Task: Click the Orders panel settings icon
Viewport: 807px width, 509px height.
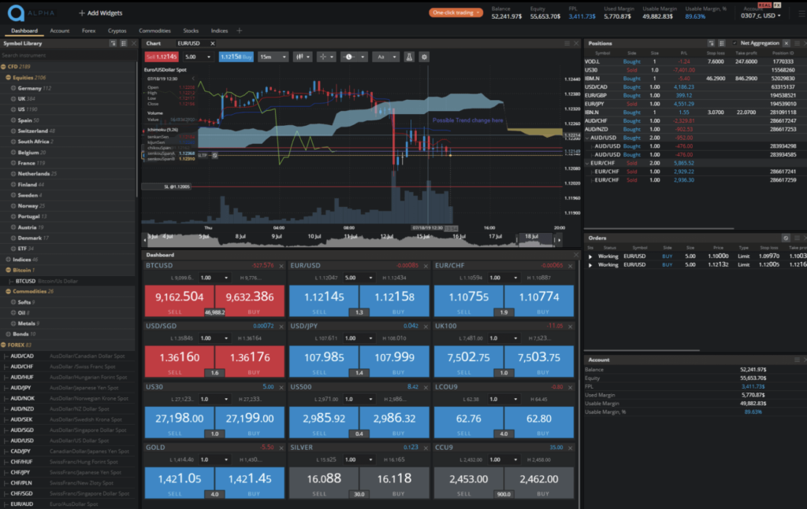Action: coord(786,238)
